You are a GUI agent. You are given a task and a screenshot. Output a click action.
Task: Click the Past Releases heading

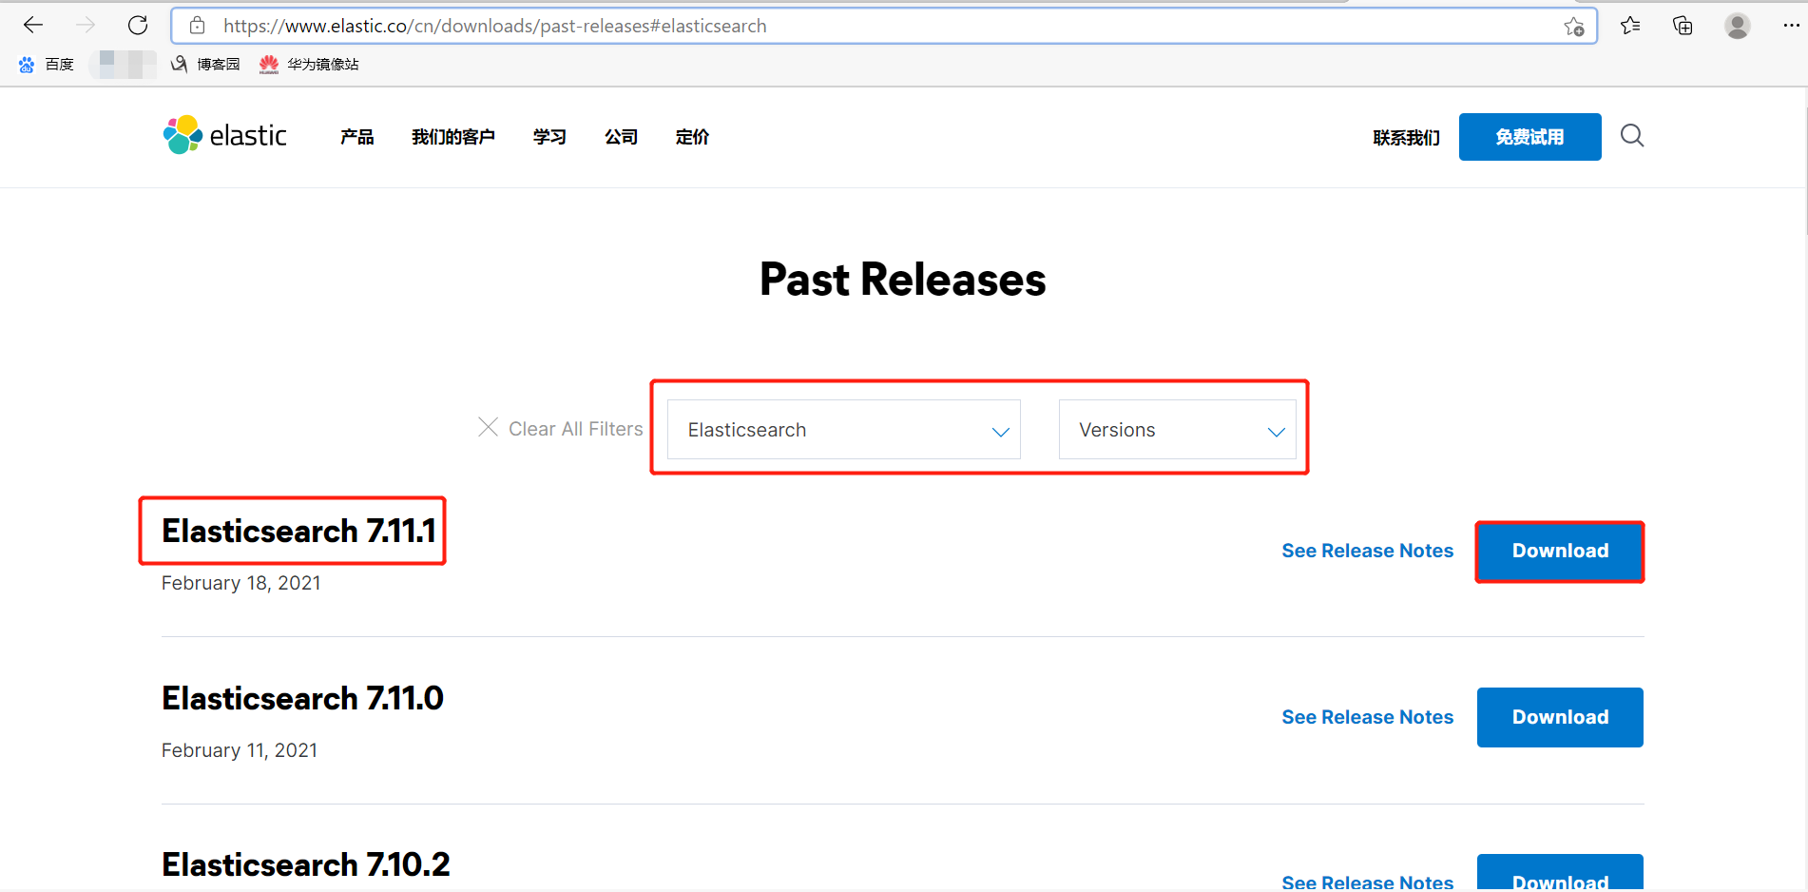pyautogui.click(x=903, y=280)
